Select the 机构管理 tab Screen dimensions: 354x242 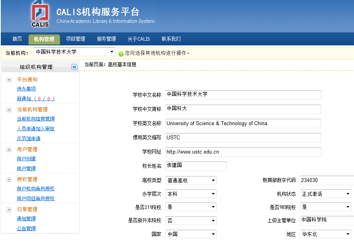click(44, 39)
